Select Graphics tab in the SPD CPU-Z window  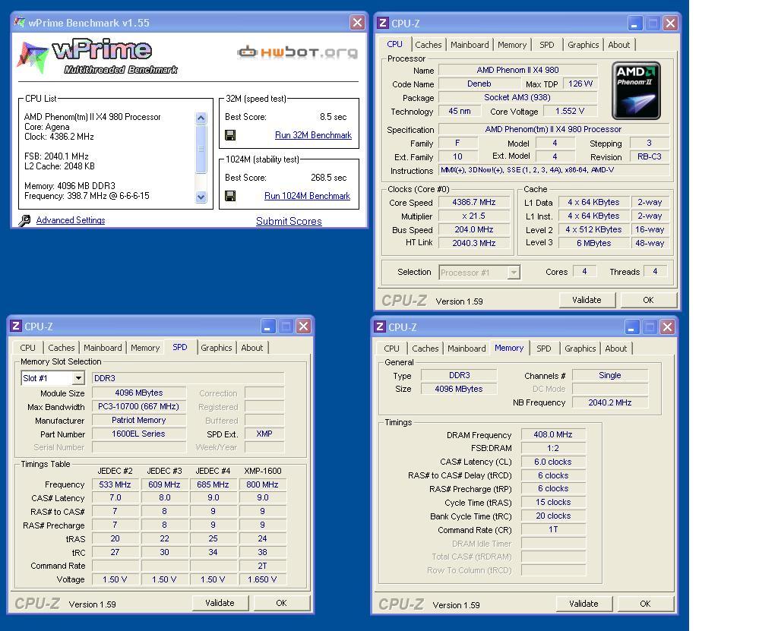(x=217, y=348)
